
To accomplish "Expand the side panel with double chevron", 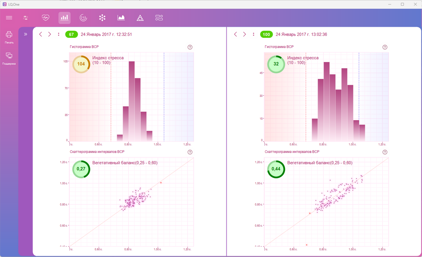I will point(26,34).
